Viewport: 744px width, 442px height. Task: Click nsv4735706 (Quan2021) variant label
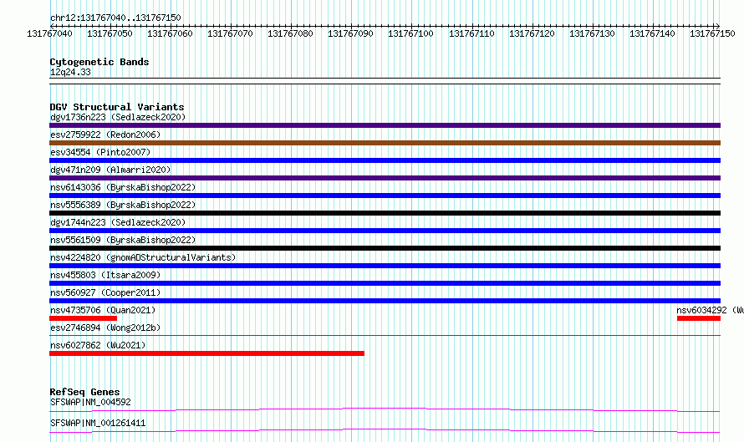pyautogui.click(x=103, y=310)
